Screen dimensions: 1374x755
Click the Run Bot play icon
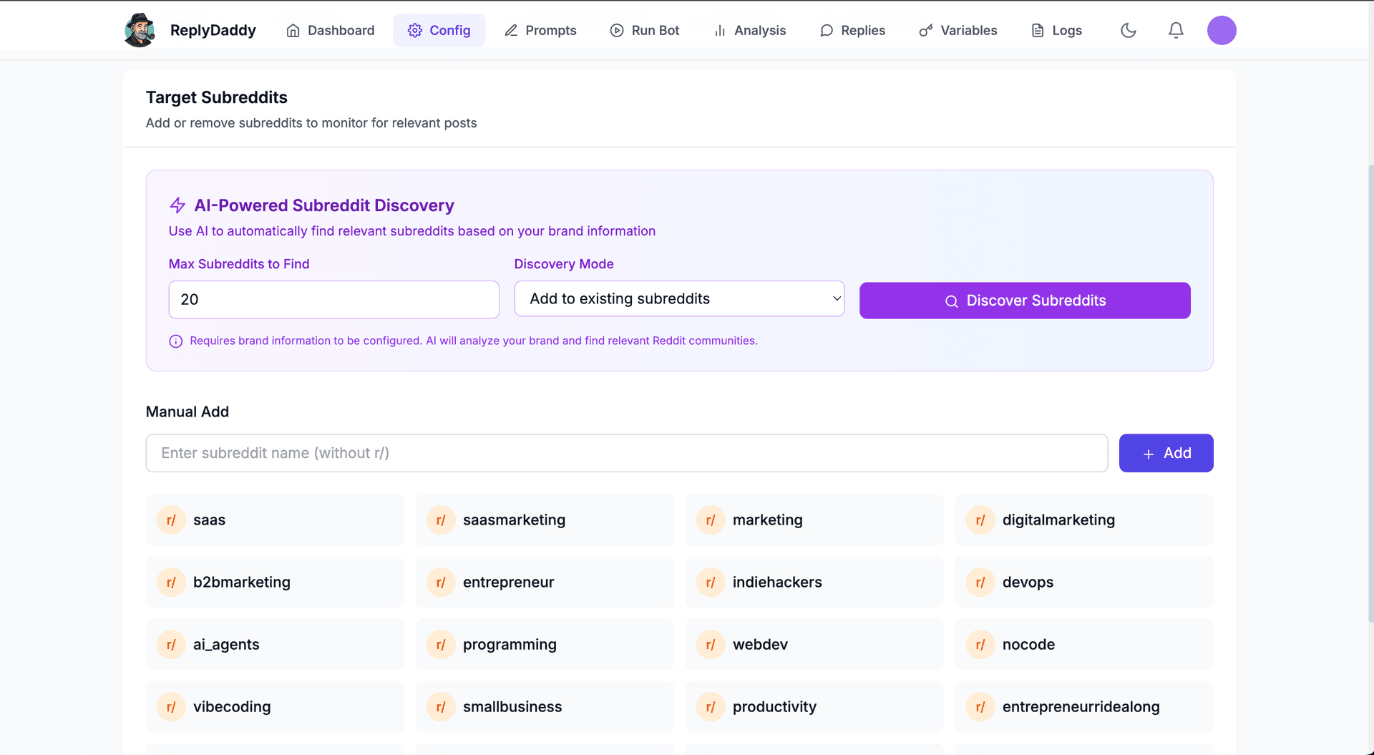click(617, 30)
